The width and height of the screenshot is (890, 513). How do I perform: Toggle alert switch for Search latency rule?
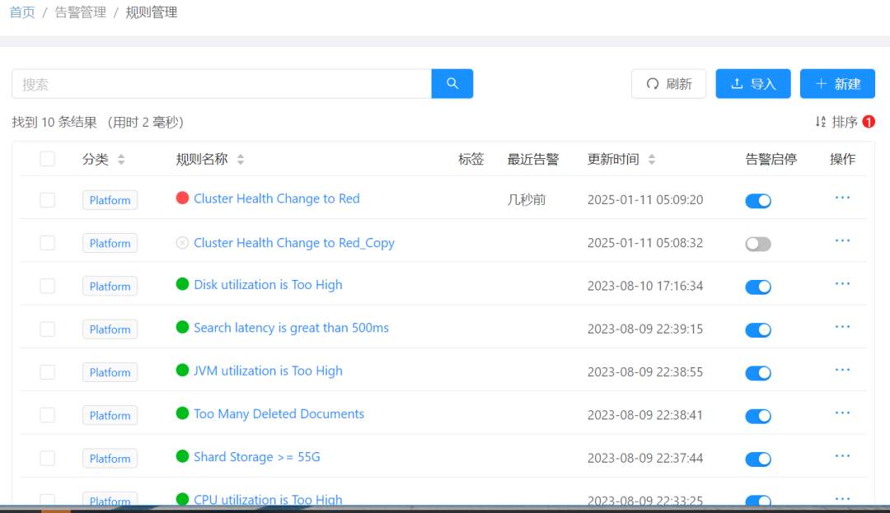(758, 330)
